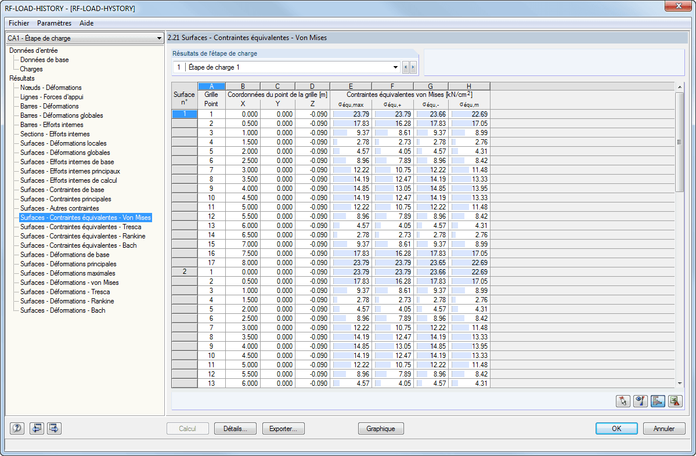Click the Annuler button
This screenshot has width=696, height=456.
pos(664,429)
